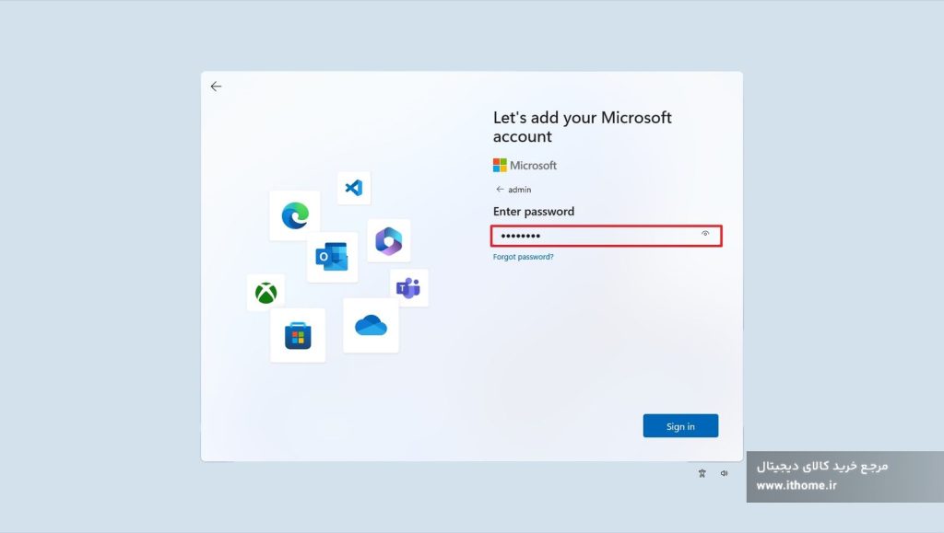Screen dimensions: 944x533
Task: Click the Visual Studio Code icon
Action: 354,188
